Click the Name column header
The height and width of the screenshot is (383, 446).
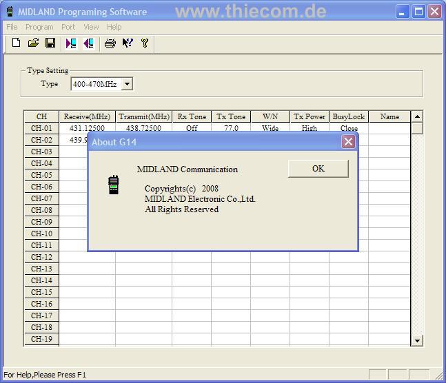(389, 116)
